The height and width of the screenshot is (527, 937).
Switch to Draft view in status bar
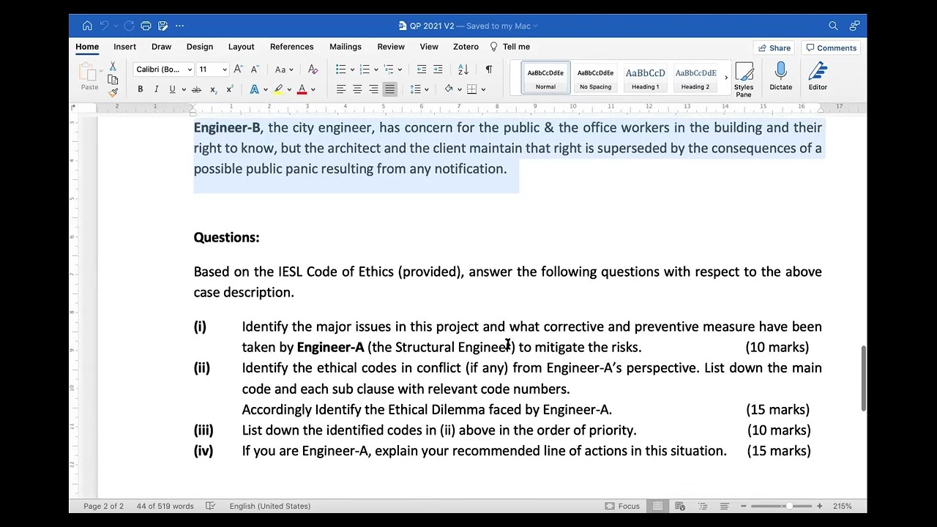724,506
